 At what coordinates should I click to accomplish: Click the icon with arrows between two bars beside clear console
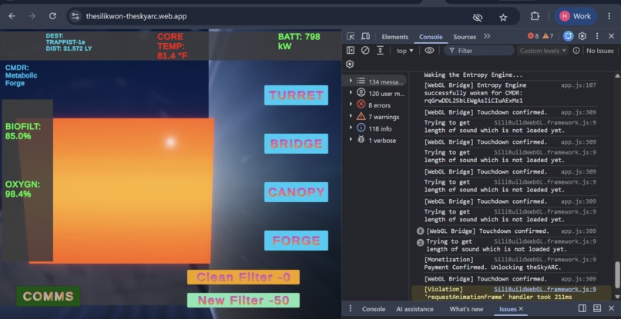(380, 50)
